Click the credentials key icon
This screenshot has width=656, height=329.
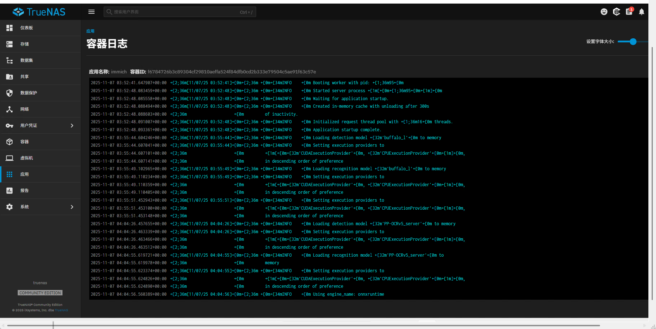tap(10, 125)
